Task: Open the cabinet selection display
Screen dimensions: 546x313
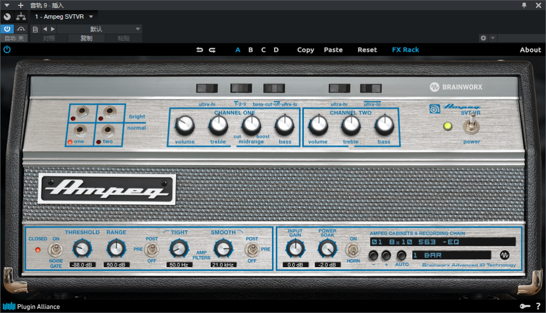Action: [443, 242]
